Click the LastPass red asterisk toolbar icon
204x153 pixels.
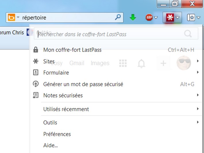pos(170,17)
